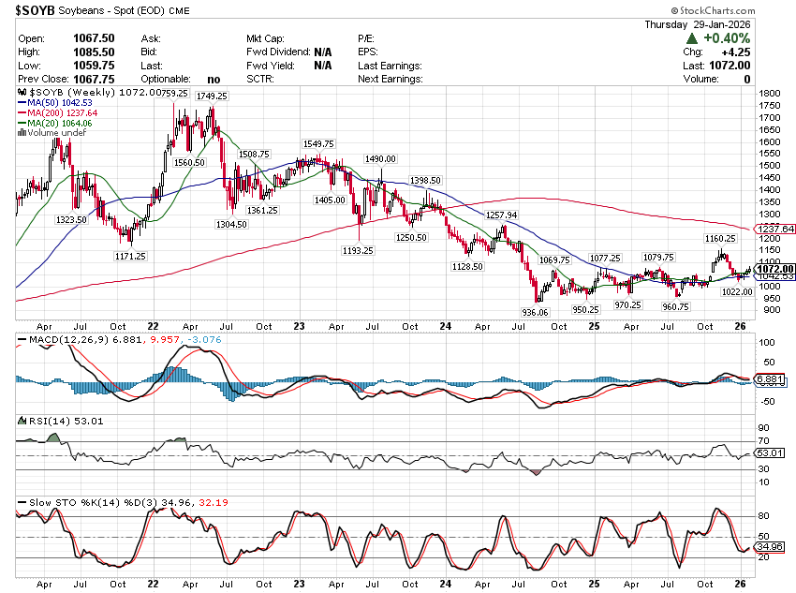Click the Thursday 29-Jan-2026 date text
The height and width of the screenshot is (593, 796).
pyautogui.click(x=712, y=22)
